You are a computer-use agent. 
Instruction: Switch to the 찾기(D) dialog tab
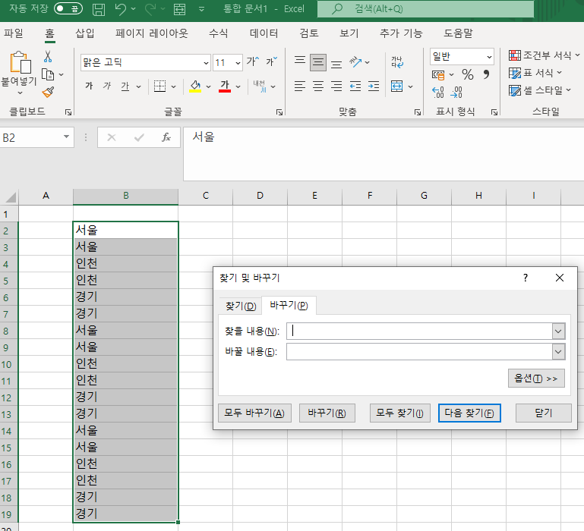241,306
